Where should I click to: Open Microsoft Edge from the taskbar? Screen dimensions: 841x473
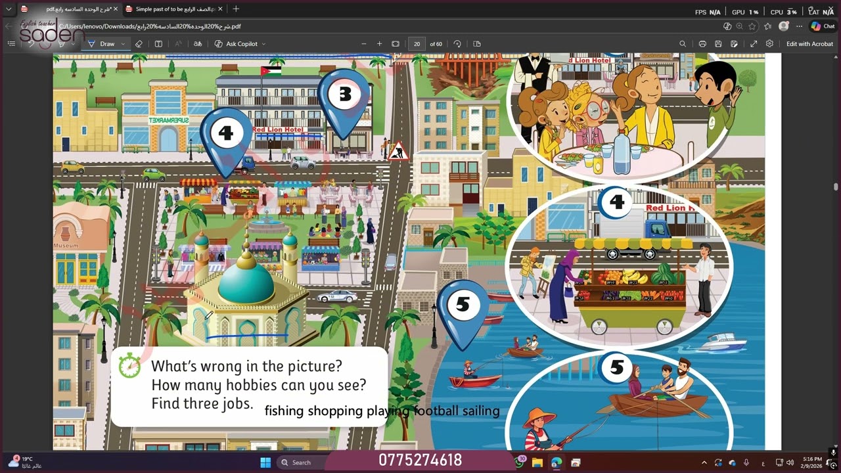click(x=557, y=462)
